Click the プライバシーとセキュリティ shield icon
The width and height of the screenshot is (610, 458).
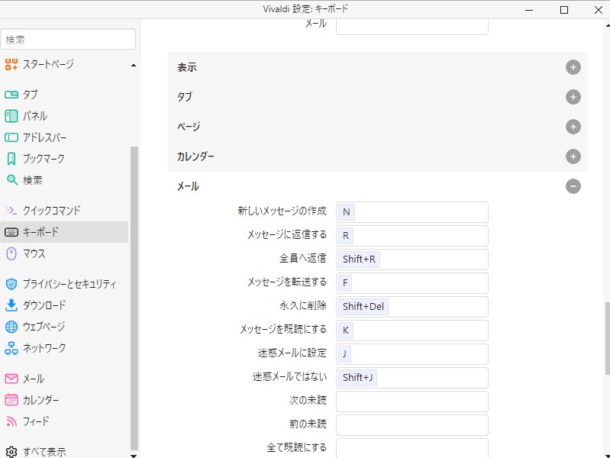pos(11,284)
